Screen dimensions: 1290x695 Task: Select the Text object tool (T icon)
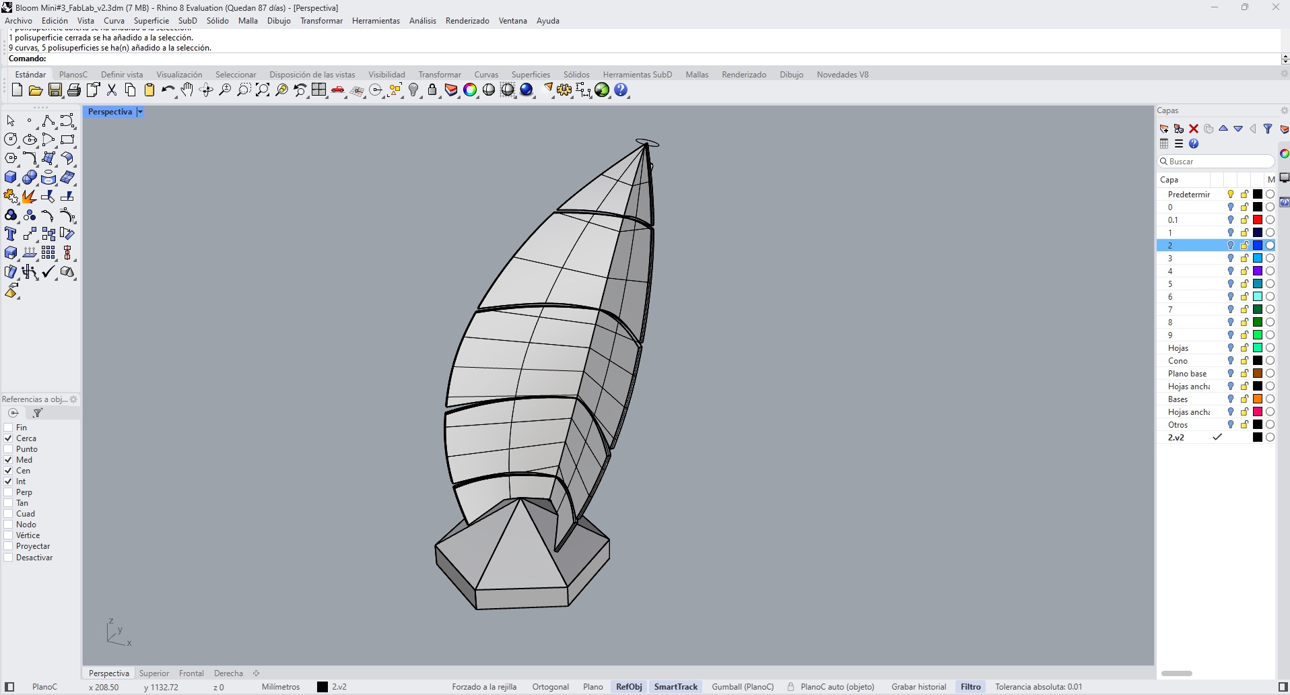tap(11, 234)
